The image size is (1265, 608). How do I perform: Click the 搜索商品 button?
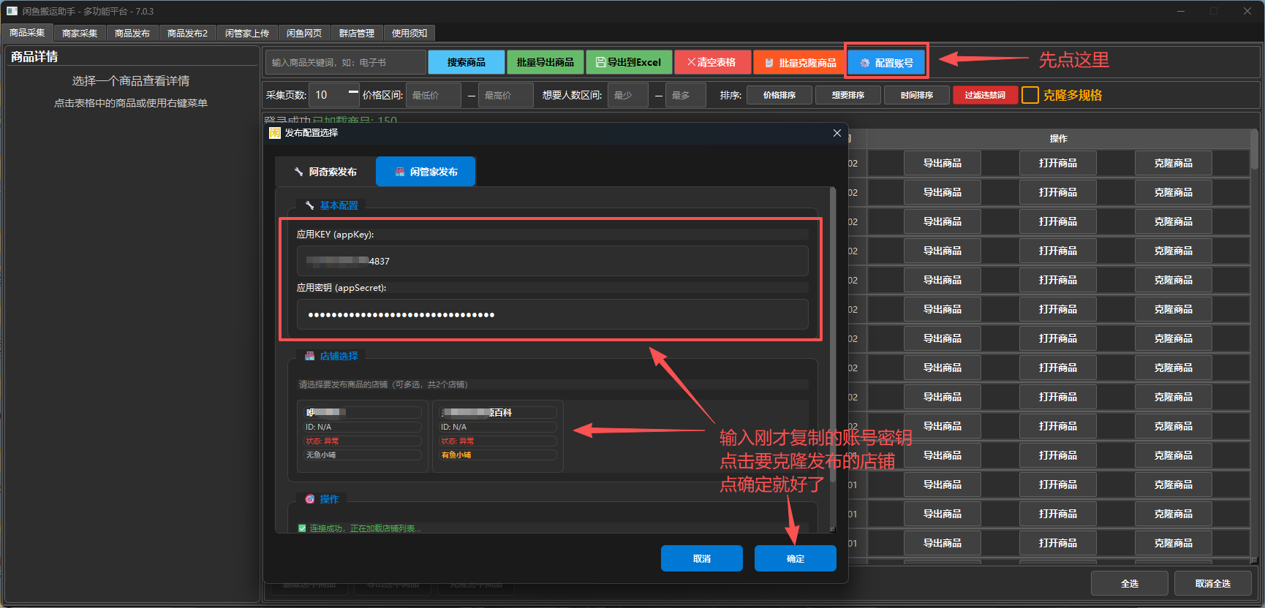(x=466, y=63)
